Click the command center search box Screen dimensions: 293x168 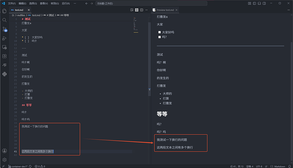point(151,3)
